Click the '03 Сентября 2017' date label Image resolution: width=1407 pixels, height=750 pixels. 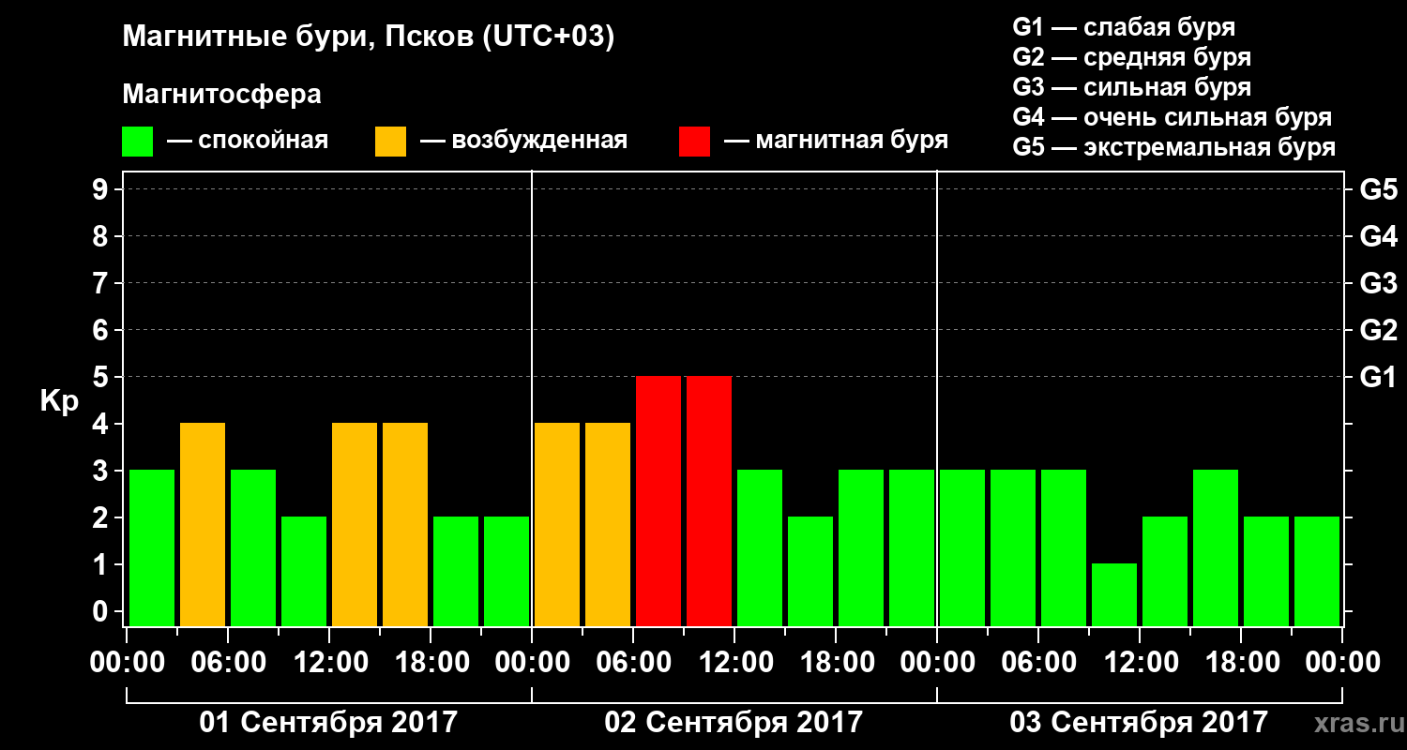point(1139,722)
